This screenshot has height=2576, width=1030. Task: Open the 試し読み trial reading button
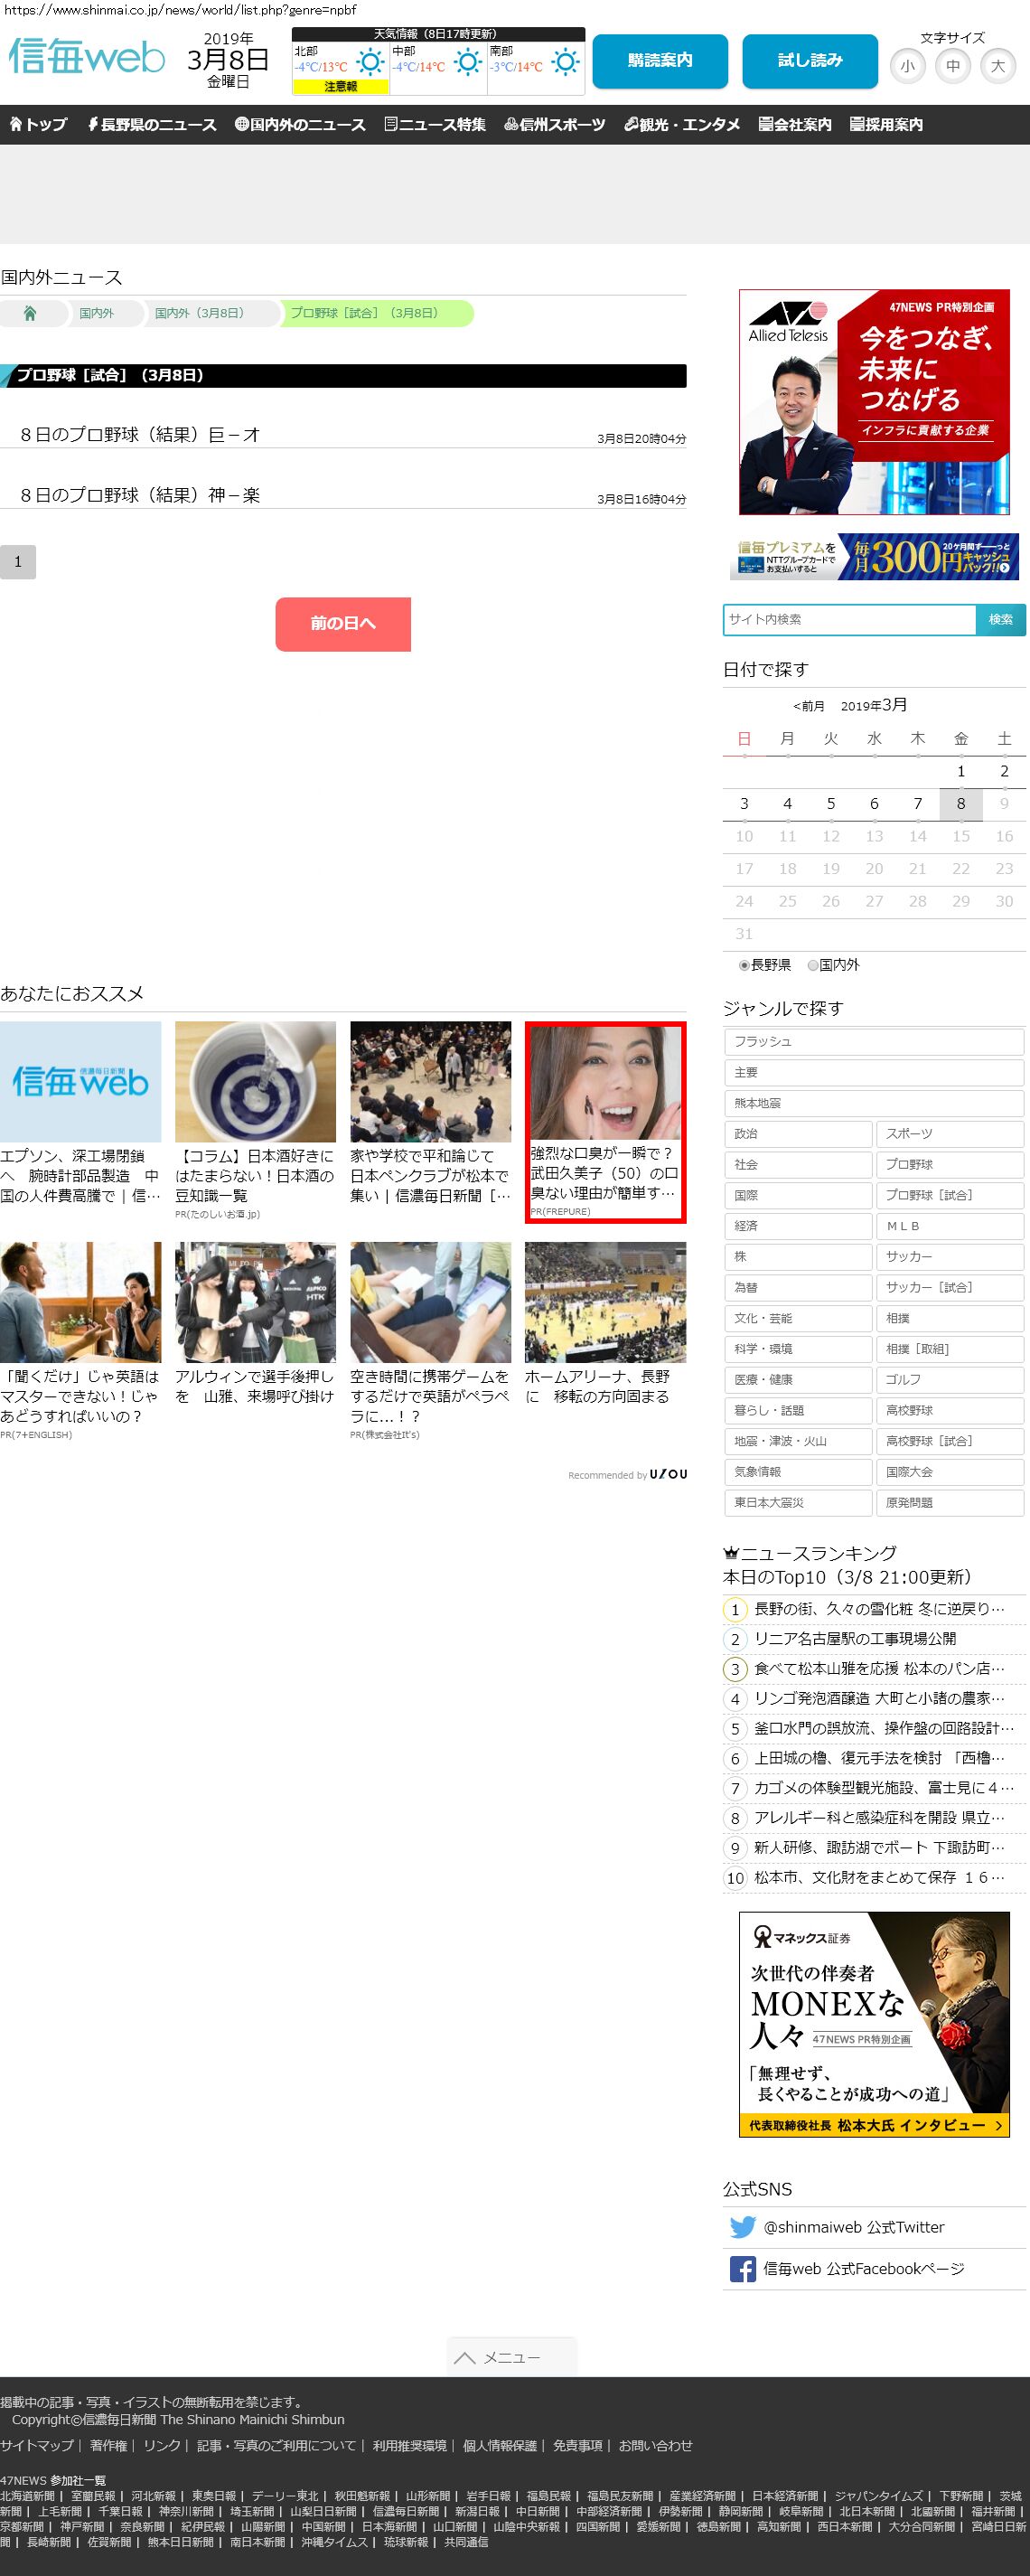810,61
